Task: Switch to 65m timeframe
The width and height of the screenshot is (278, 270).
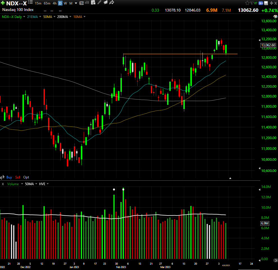Action: (x=47, y=3)
